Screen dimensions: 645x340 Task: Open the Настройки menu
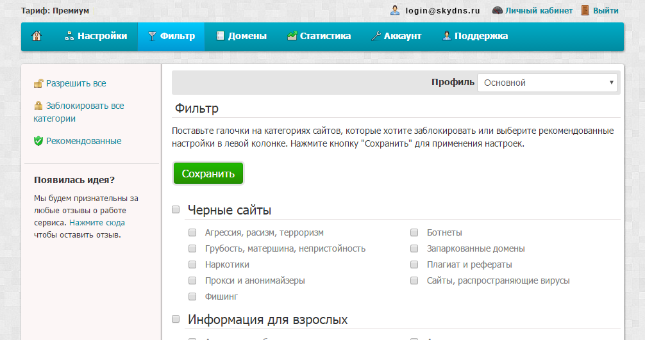[96, 36]
